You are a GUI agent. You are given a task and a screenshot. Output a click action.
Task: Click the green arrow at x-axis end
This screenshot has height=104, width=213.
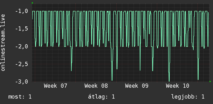point(210,81)
